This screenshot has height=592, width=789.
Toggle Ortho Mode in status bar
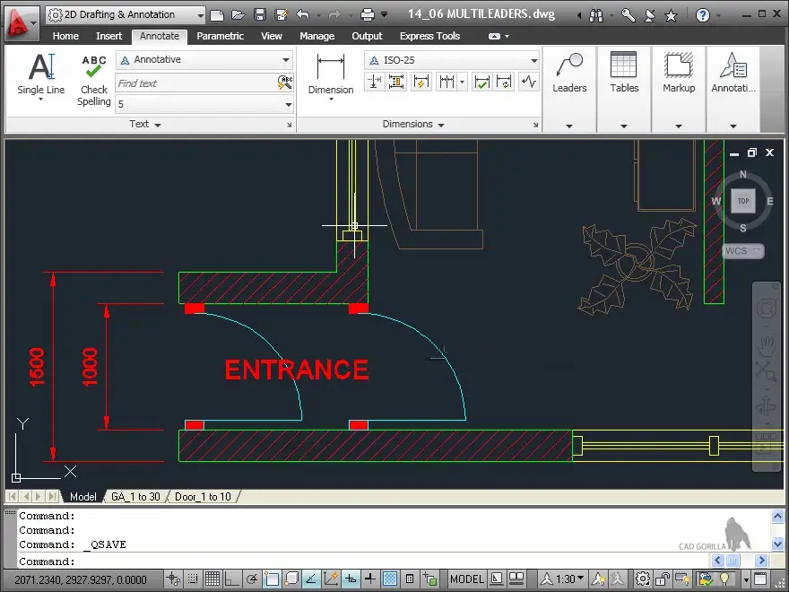coord(232,579)
